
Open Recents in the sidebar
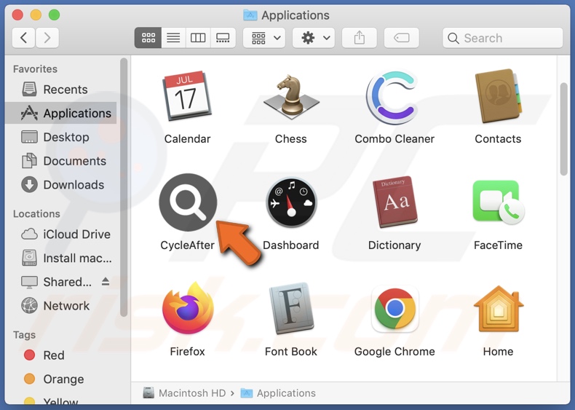click(61, 89)
